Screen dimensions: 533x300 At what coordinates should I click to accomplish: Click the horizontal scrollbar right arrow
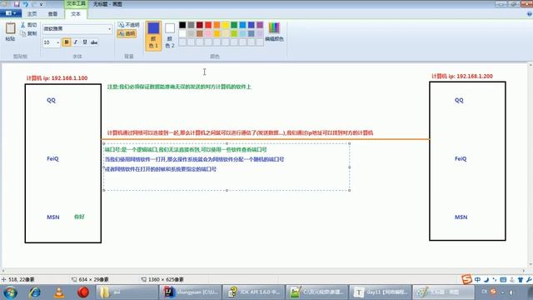525,270
